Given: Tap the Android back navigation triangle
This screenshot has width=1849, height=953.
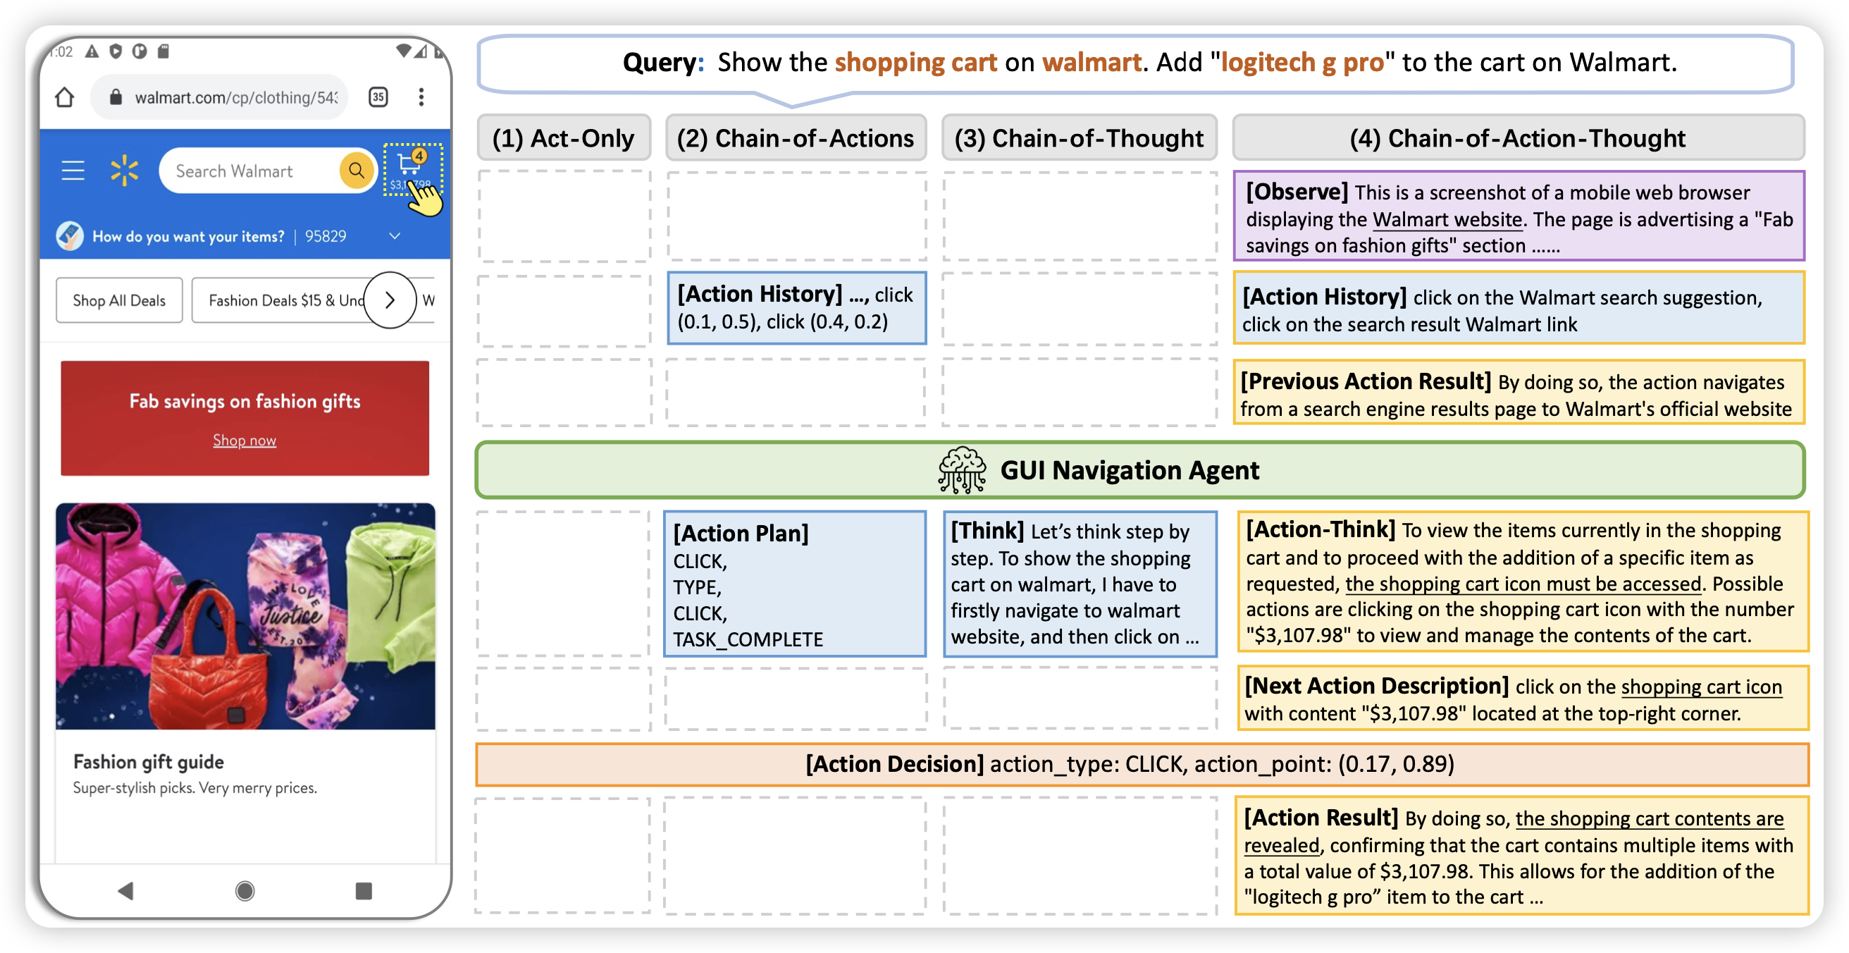Looking at the screenshot, I should click(x=125, y=890).
